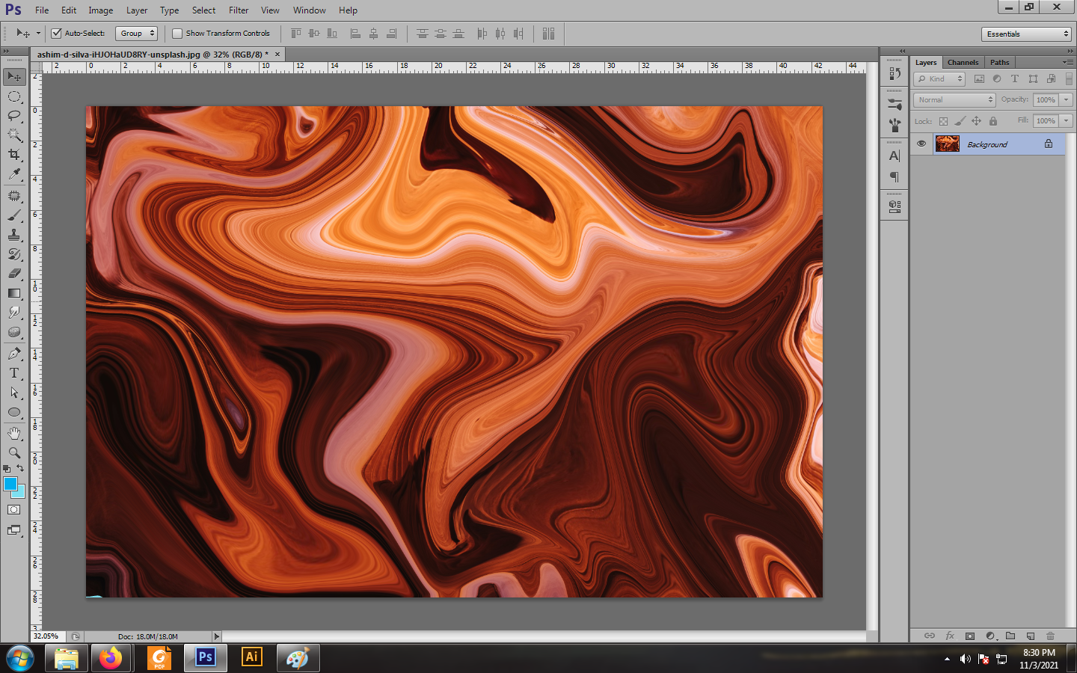Pick the Horizontal Type tool
The height and width of the screenshot is (673, 1077).
[x=14, y=373]
